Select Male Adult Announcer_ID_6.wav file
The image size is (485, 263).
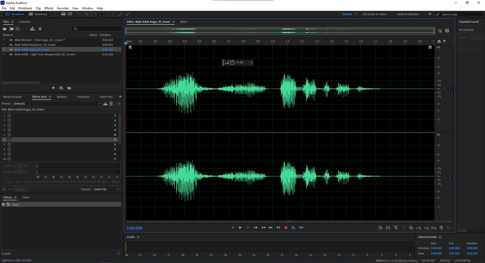pos(35,45)
